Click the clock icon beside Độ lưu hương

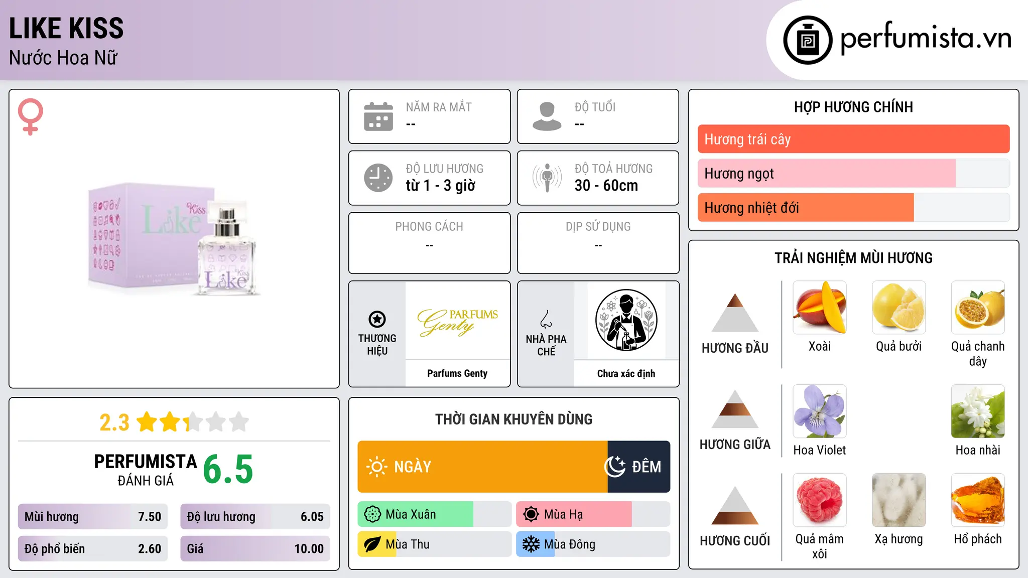coord(378,178)
